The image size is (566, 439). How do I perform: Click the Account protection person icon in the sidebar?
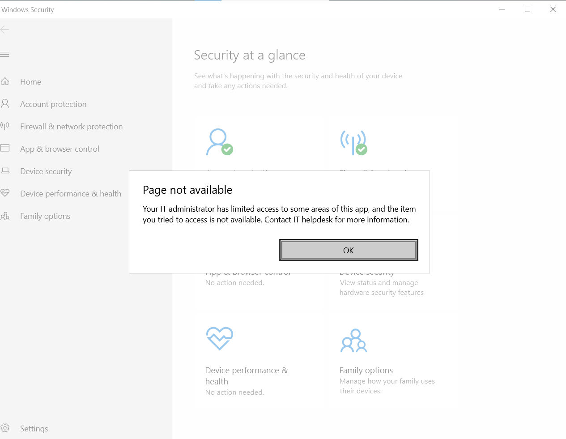(5, 104)
